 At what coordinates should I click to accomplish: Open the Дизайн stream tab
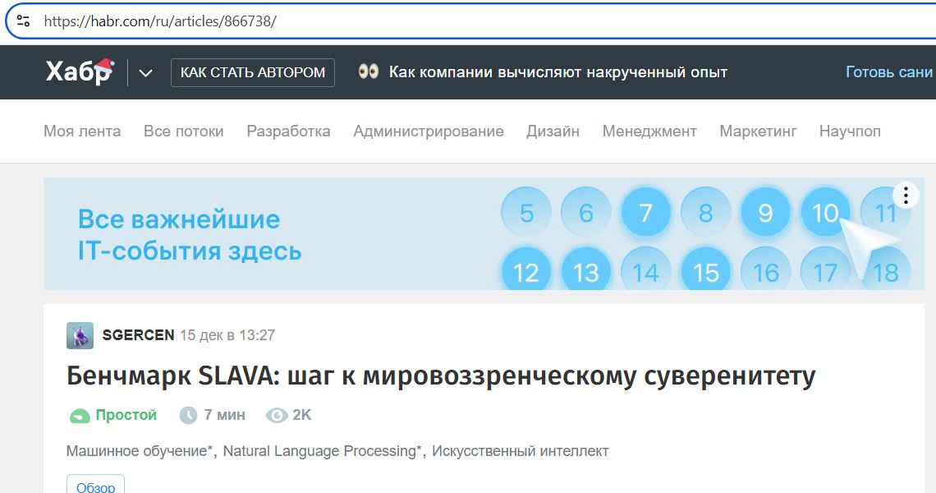tap(553, 131)
